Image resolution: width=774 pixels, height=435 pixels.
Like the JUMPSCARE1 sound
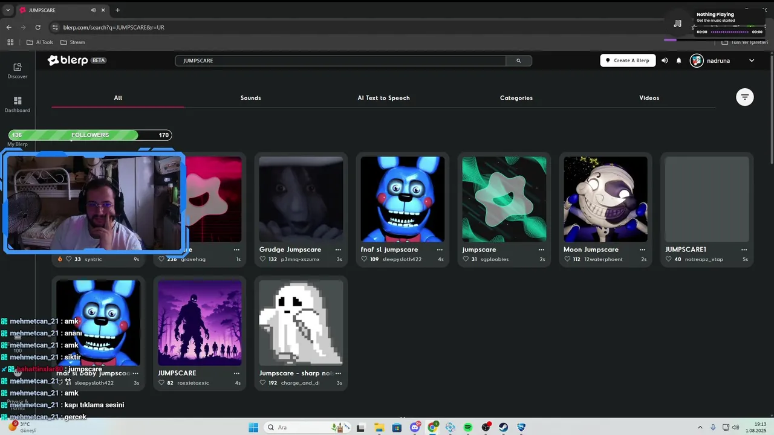coord(669,259)
